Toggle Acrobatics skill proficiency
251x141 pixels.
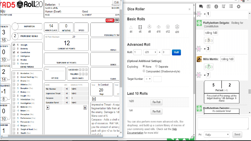[14, 73]
